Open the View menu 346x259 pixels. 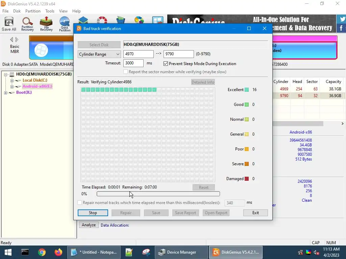coord(63,11)
